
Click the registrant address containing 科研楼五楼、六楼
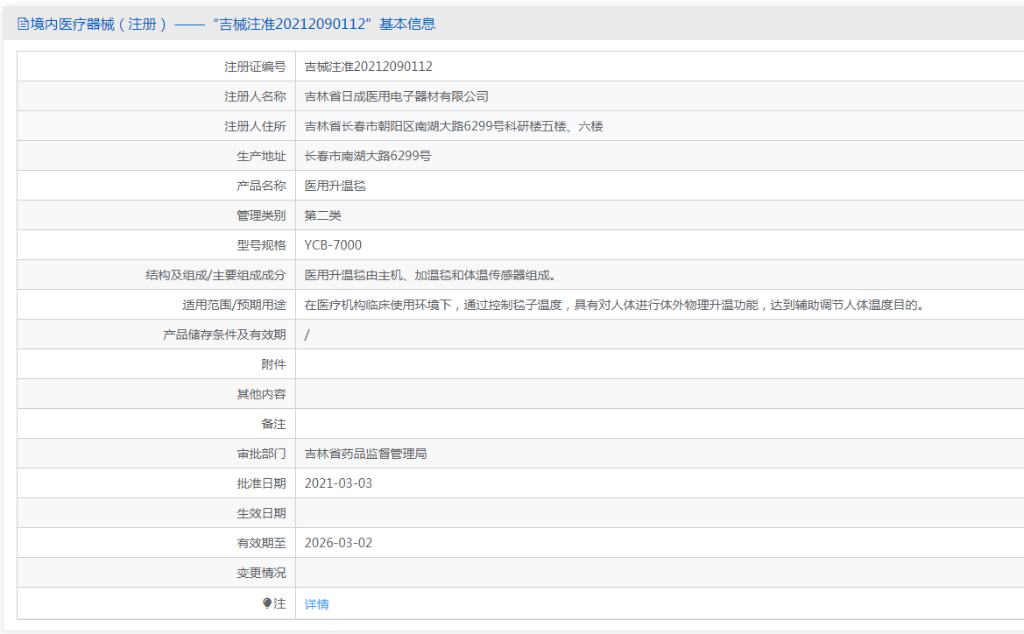point(453,126)
